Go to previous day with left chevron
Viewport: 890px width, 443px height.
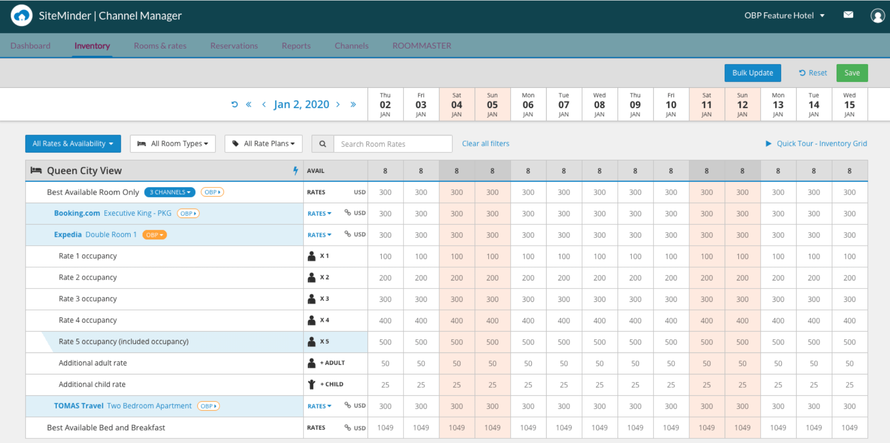[264, 105]
